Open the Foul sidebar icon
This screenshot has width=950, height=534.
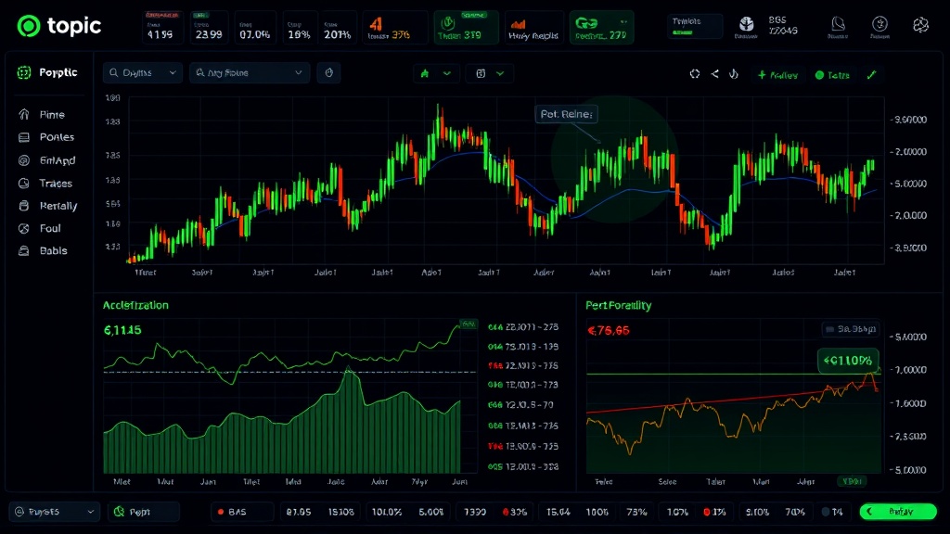click(23, 228)
